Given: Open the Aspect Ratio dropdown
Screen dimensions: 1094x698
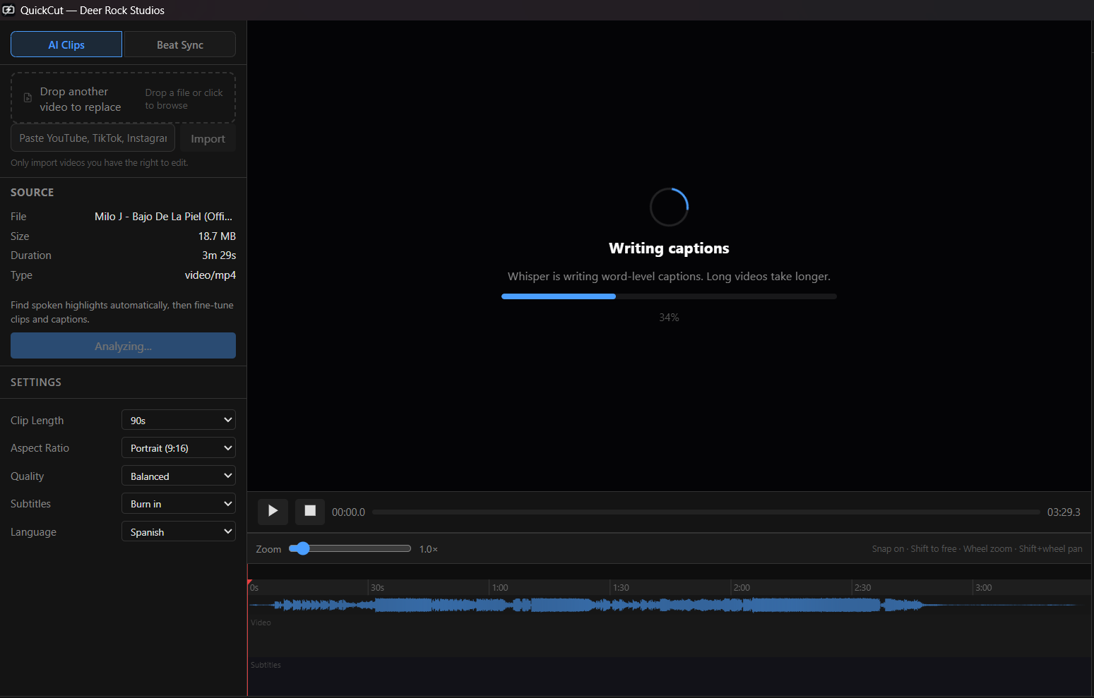Looking at the screenshot, I should 179,448.
